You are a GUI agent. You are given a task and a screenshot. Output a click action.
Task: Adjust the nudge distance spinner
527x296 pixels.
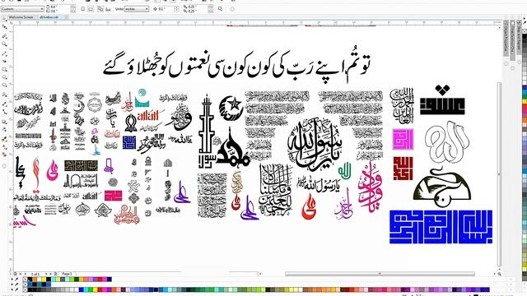[176, 9]
